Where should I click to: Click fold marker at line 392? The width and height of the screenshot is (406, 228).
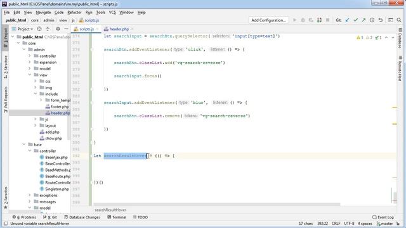tap(91, 156)
